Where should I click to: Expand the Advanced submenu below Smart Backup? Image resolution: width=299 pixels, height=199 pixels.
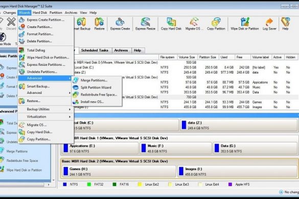[70, 93]
